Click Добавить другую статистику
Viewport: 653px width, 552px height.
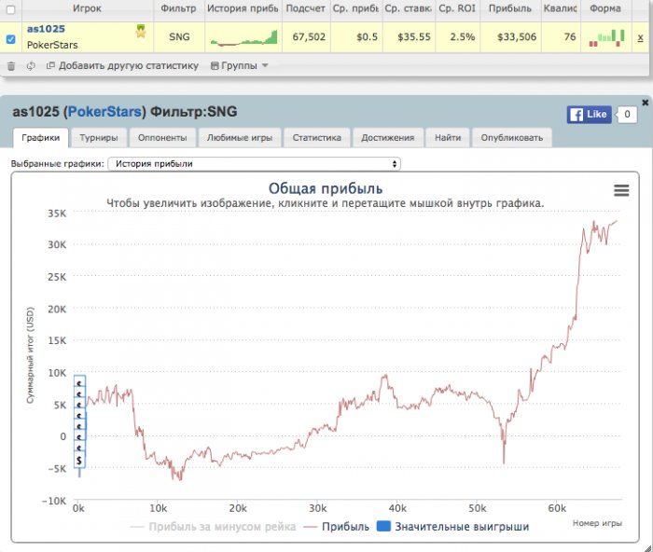(122, 66)
